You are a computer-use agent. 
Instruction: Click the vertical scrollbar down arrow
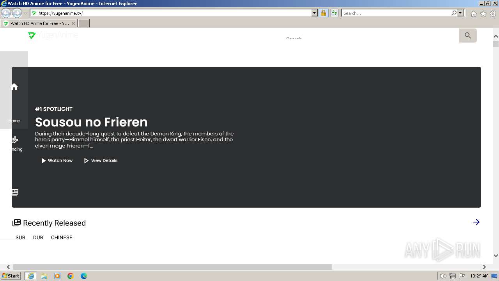[x=496, y=256]
